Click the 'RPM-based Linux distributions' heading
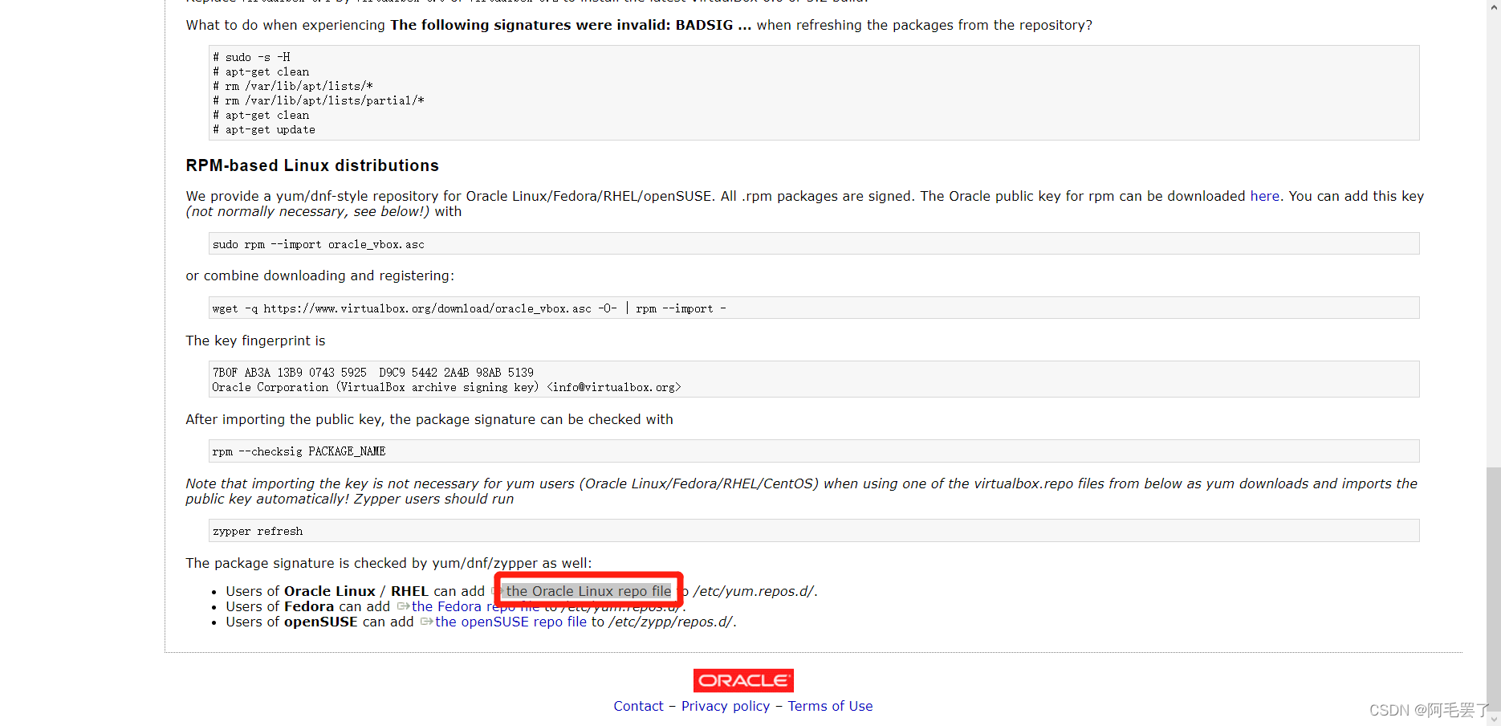The image size is (1501, 726). [x=312, y=165]
